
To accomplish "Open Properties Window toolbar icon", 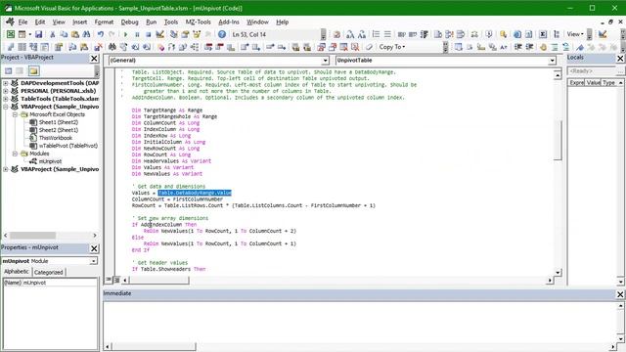I will [185, 34].
